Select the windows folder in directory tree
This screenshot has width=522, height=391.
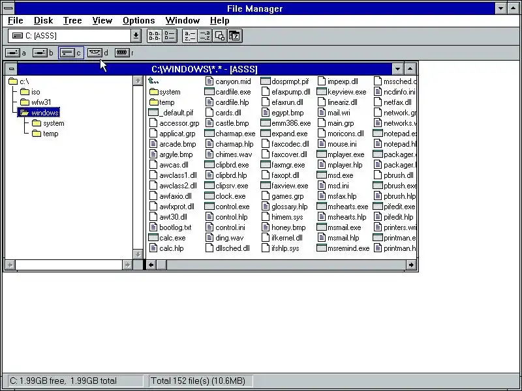click(x=39, y=113)
